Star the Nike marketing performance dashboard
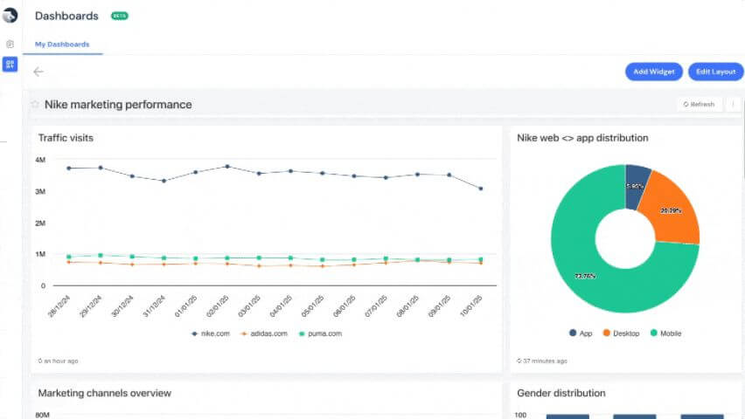 point(35,105)
